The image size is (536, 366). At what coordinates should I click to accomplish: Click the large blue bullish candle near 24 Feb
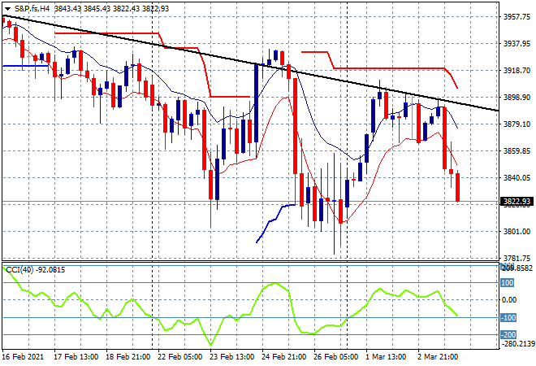click(256, 102)
